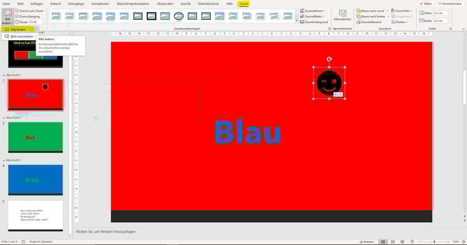Switch to Slide Sorter view icon
This screenshot has height=245, width=467.
click(x=393, y=242)
